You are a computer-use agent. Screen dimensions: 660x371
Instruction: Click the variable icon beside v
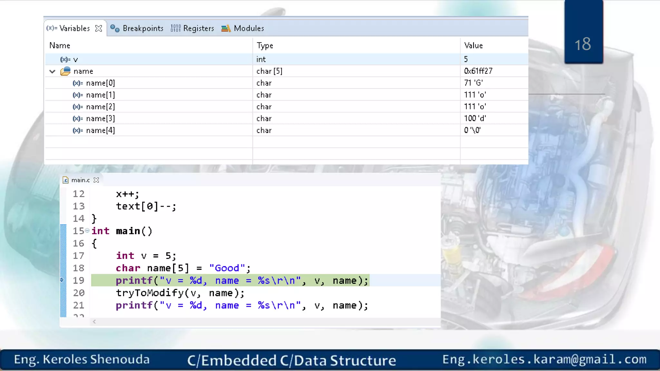[x=65, y=60]
